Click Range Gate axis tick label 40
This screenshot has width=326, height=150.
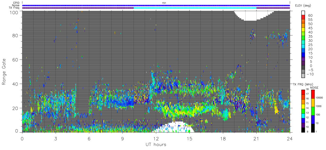pyautogui.click(x=16, y=84)
